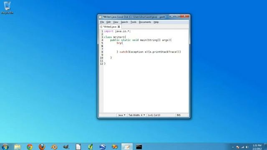Click the INS indicator in status bar
Screen dimensions: 267x150
(179, 115)
